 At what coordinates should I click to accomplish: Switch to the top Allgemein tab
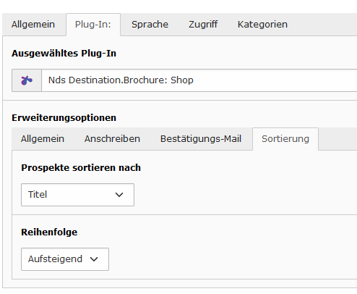pyautogui.click(x=33, y=25)
